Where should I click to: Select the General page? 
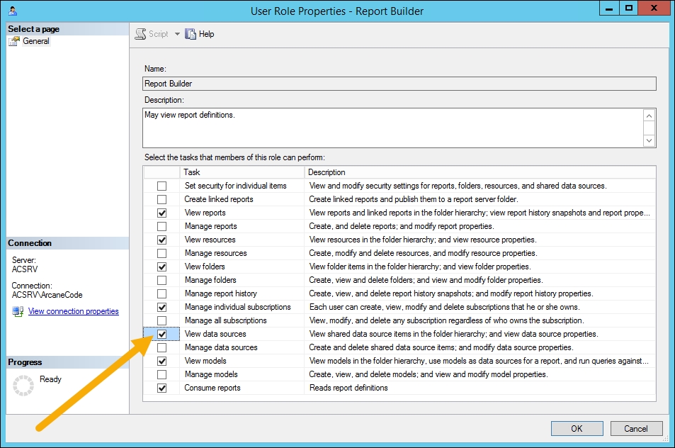[36, 41]
